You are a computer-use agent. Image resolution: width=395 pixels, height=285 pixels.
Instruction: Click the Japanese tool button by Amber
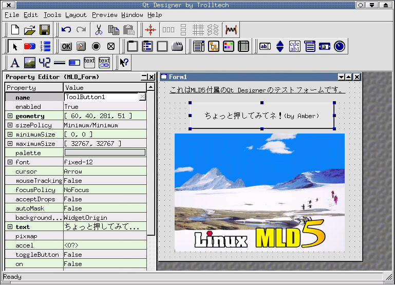click(262, 116)
